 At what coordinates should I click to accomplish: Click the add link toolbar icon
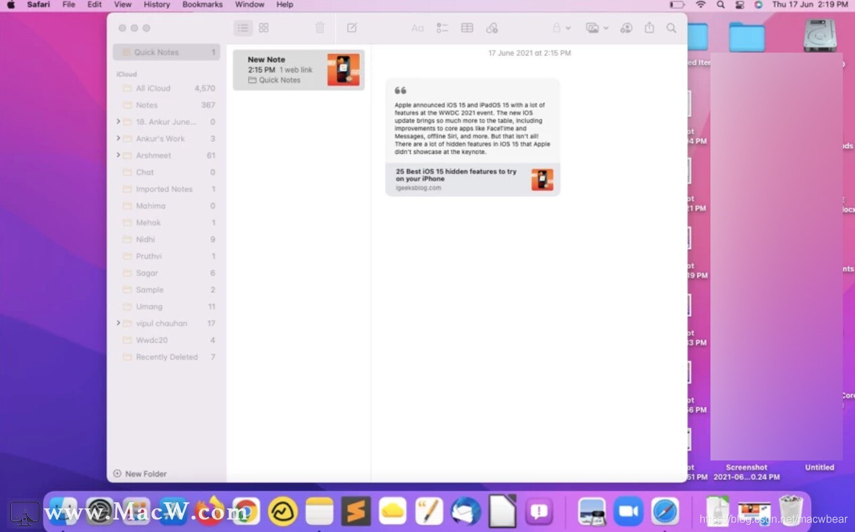pos(492,28)
